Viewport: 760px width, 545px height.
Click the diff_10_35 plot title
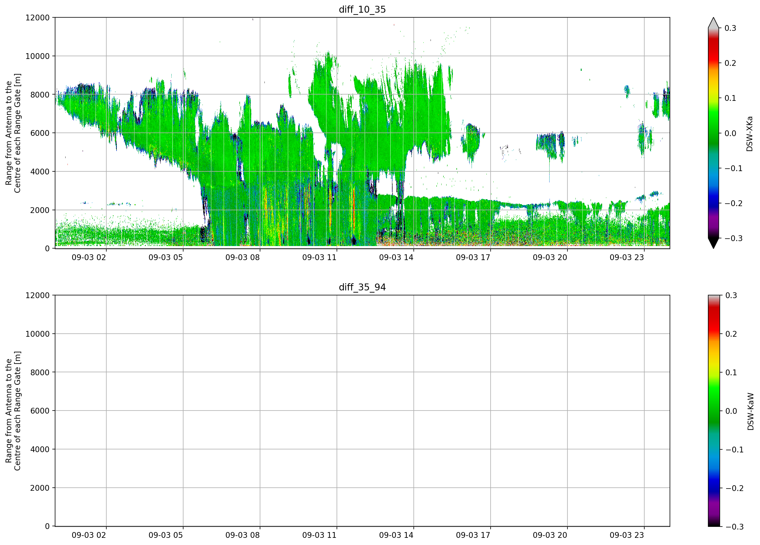click(x=362, y=9)
